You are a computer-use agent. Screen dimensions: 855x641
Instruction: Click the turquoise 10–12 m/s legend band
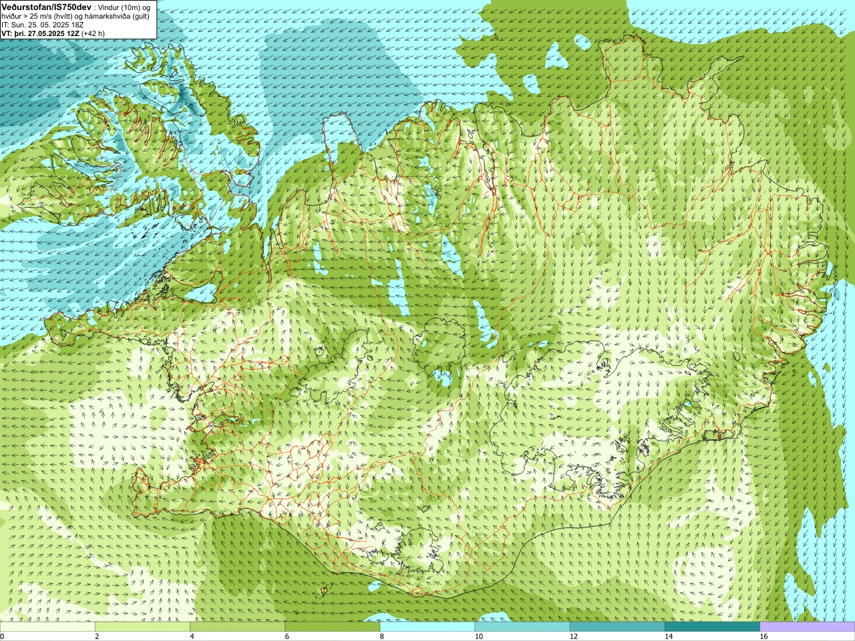pos(522,627)
